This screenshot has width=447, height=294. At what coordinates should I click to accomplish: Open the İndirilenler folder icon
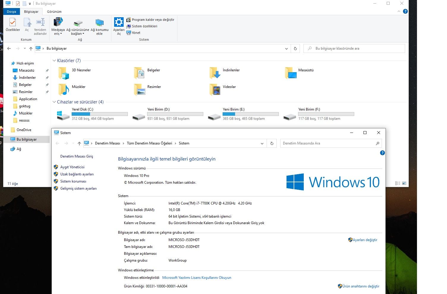(x=215, y=73)
